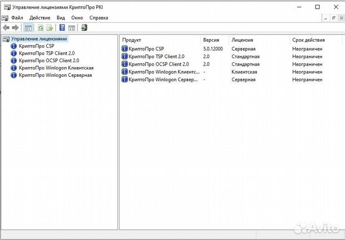The height and width of the screenshot is (240, 345).
Task: Click the Export list toolbar icon
Action: pyautogui.click(x=49, y=28)
